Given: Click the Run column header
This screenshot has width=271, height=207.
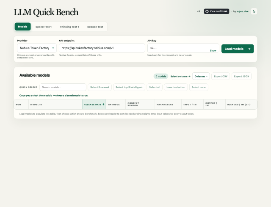Looking at the screenshot, I should (21, 105).
